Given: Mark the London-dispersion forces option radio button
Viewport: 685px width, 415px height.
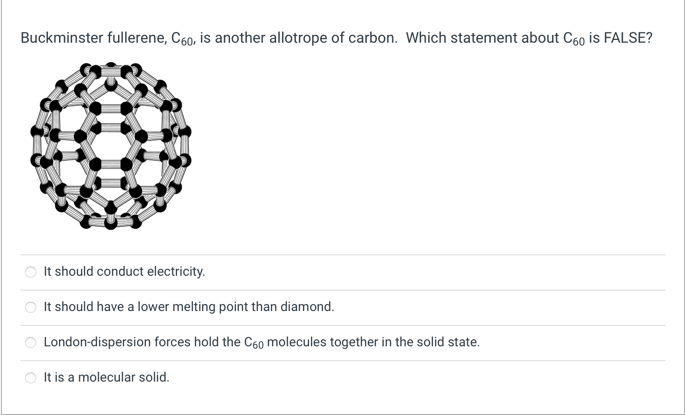Looking at the screenshot, I should 31,343.
